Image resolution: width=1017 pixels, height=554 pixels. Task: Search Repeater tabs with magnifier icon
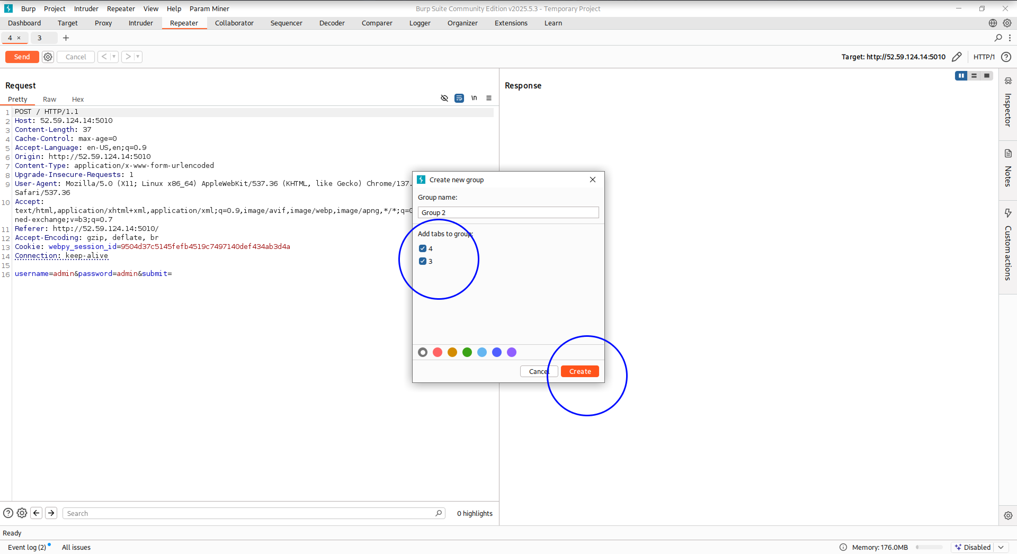(x=998, y=38)
